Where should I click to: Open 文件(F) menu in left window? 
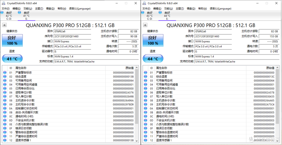click(x=5, y=8)
